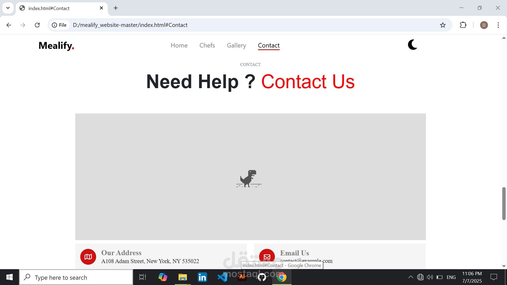Click the offline dinosaur in the map frame
The image size is (507, 285).
coord(249,179)
